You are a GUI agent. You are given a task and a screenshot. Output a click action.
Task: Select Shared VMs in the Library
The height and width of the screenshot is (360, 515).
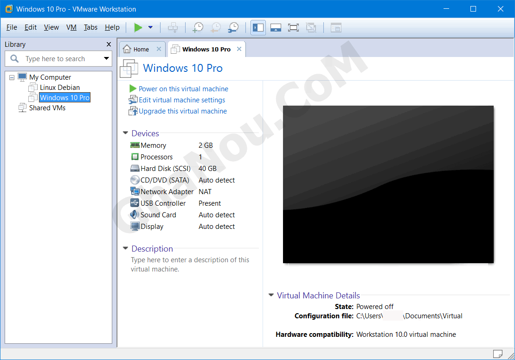click(x=47, y=108)
